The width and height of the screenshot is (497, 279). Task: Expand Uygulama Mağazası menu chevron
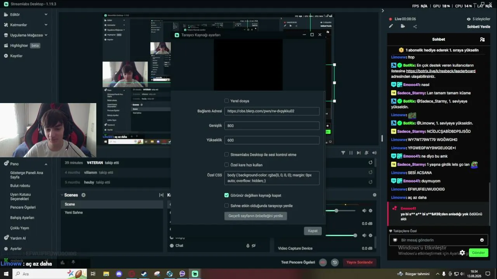coord(46,35)
